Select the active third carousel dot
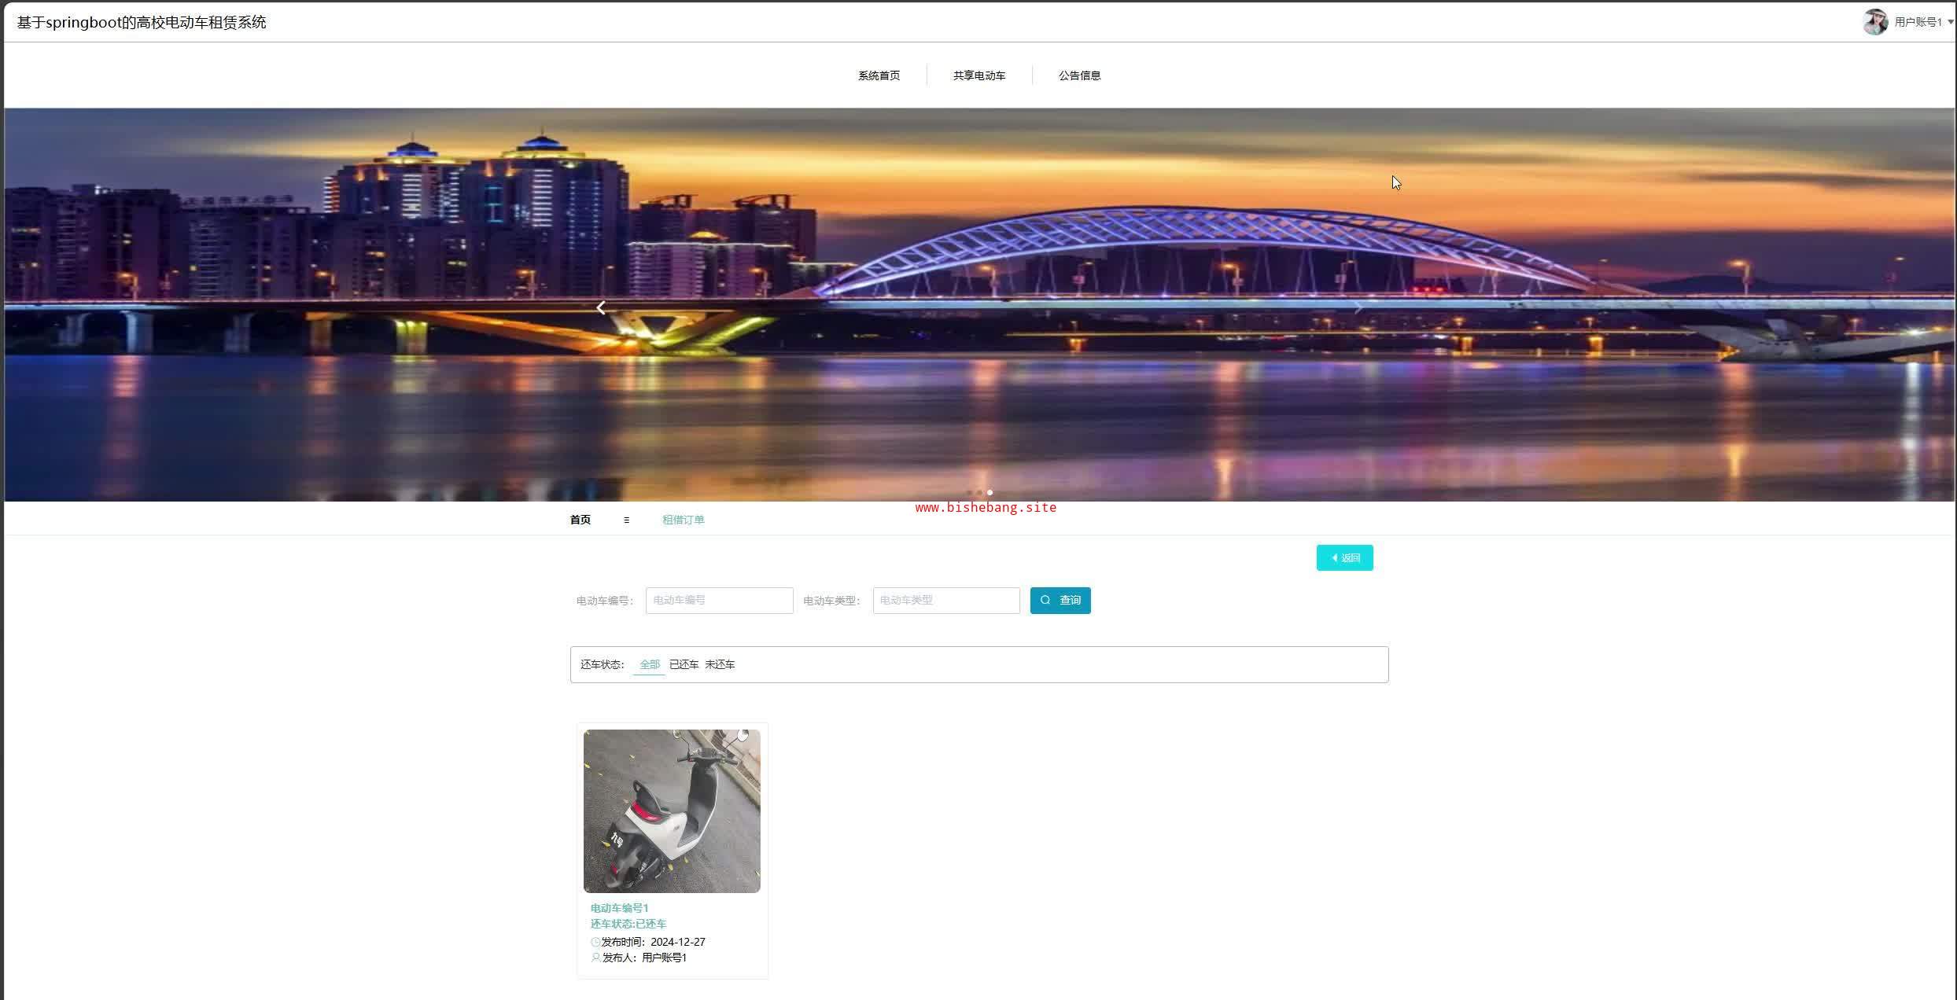1957x1000 pixels. pyautogui.click(x=990, y=492)
